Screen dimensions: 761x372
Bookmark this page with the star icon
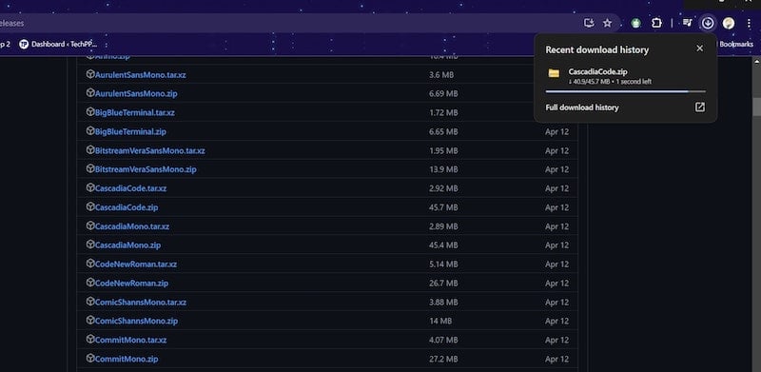click(x=607, y=23)
